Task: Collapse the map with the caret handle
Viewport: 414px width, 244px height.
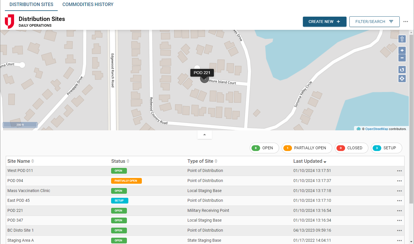Action: (204, 135)
